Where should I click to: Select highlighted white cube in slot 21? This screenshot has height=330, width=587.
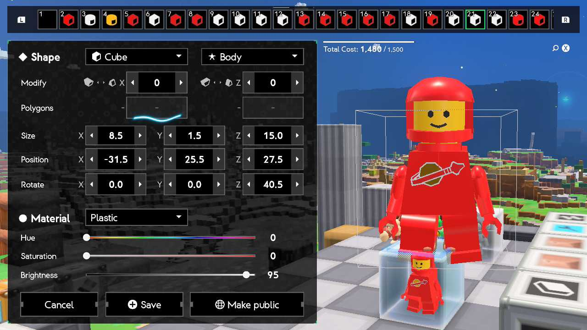[476, 20]
